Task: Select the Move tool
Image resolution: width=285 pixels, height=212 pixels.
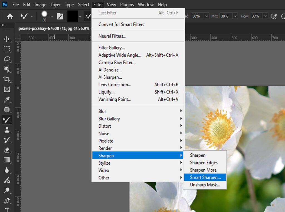Action: tap(7, 39)
